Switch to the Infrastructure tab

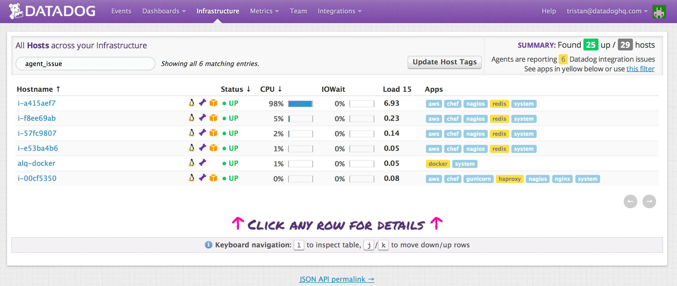click(x=218, y=11)
